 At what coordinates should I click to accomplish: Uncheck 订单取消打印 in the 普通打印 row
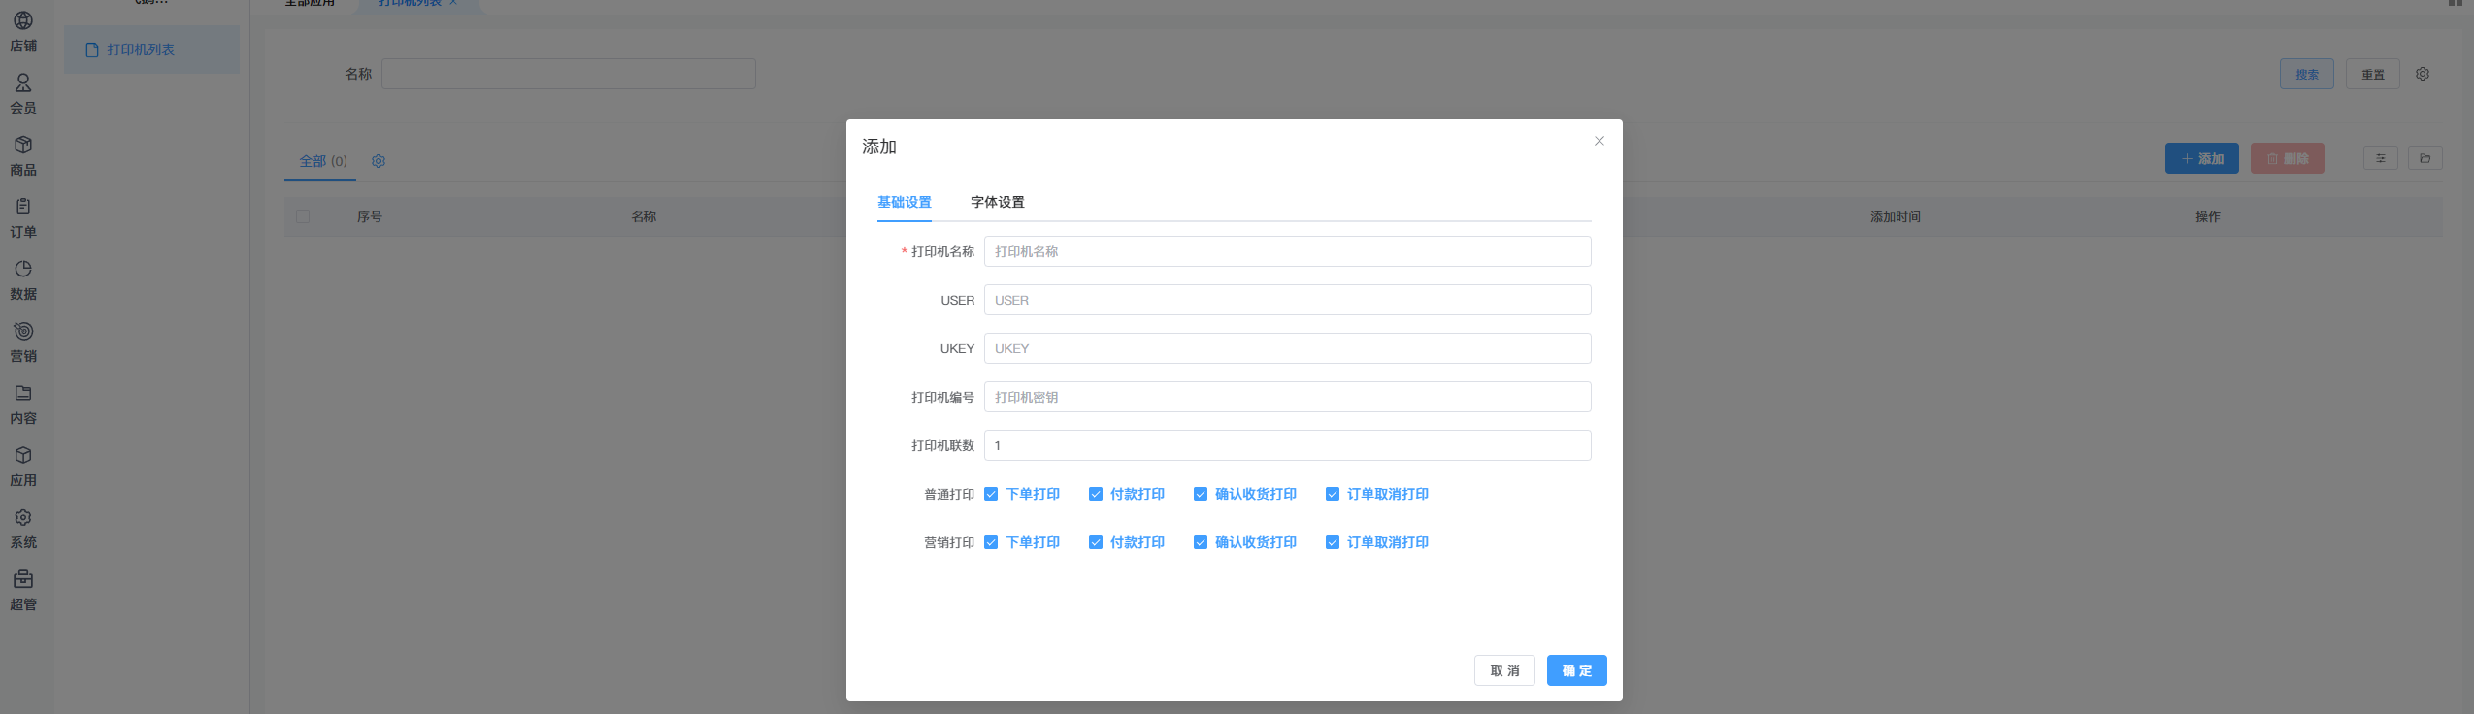[1333, 494]
